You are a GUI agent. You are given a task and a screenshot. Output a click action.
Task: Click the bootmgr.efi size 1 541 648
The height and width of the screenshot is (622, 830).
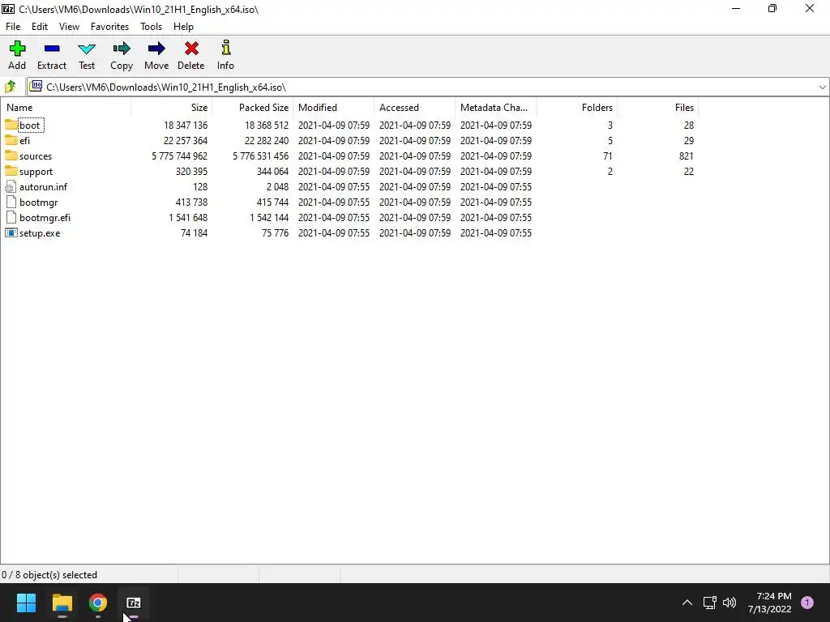(188, 217)
